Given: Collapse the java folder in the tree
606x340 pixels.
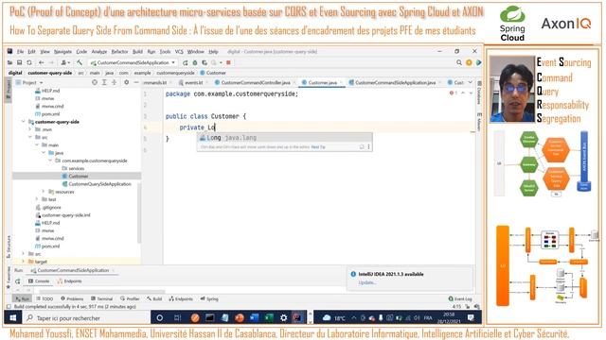Looking at the screenshot, I should click(44, 153).
